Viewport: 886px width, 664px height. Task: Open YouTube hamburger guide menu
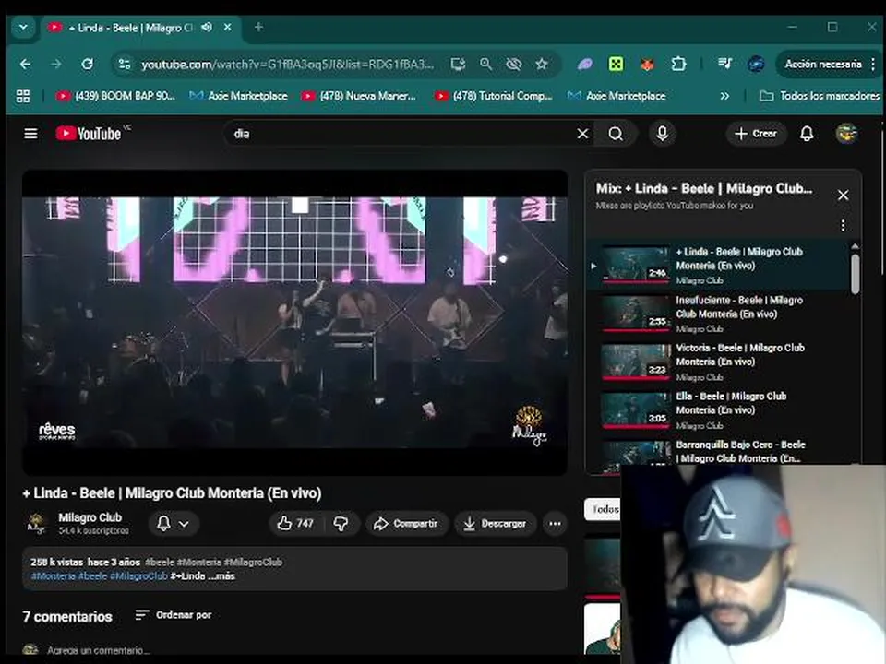[30, 134]
